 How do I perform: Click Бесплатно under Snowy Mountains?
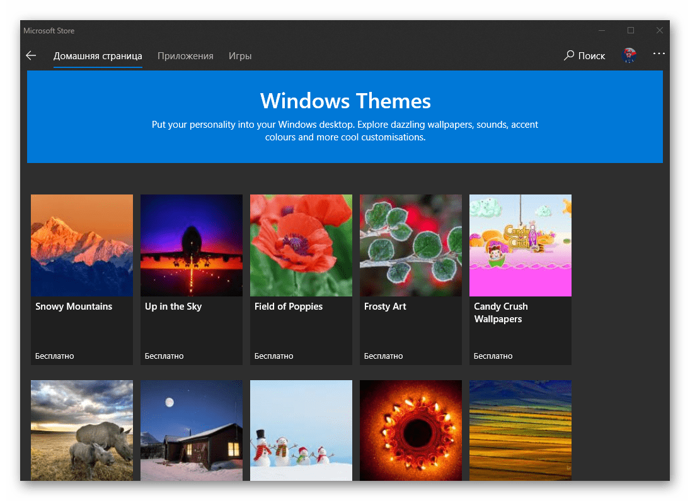point(55,356)
